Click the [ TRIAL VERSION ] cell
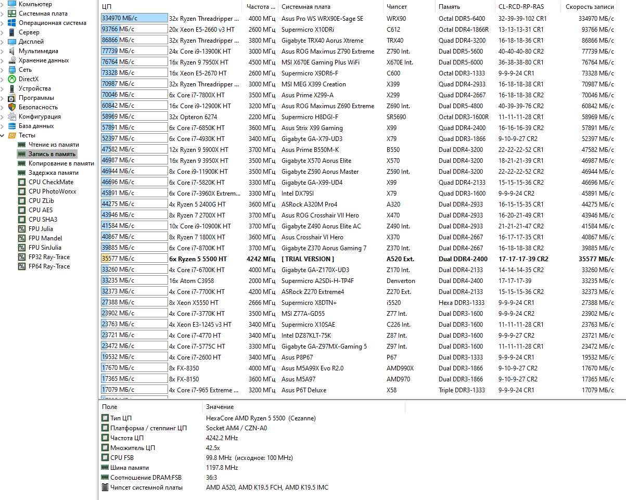 308,259
